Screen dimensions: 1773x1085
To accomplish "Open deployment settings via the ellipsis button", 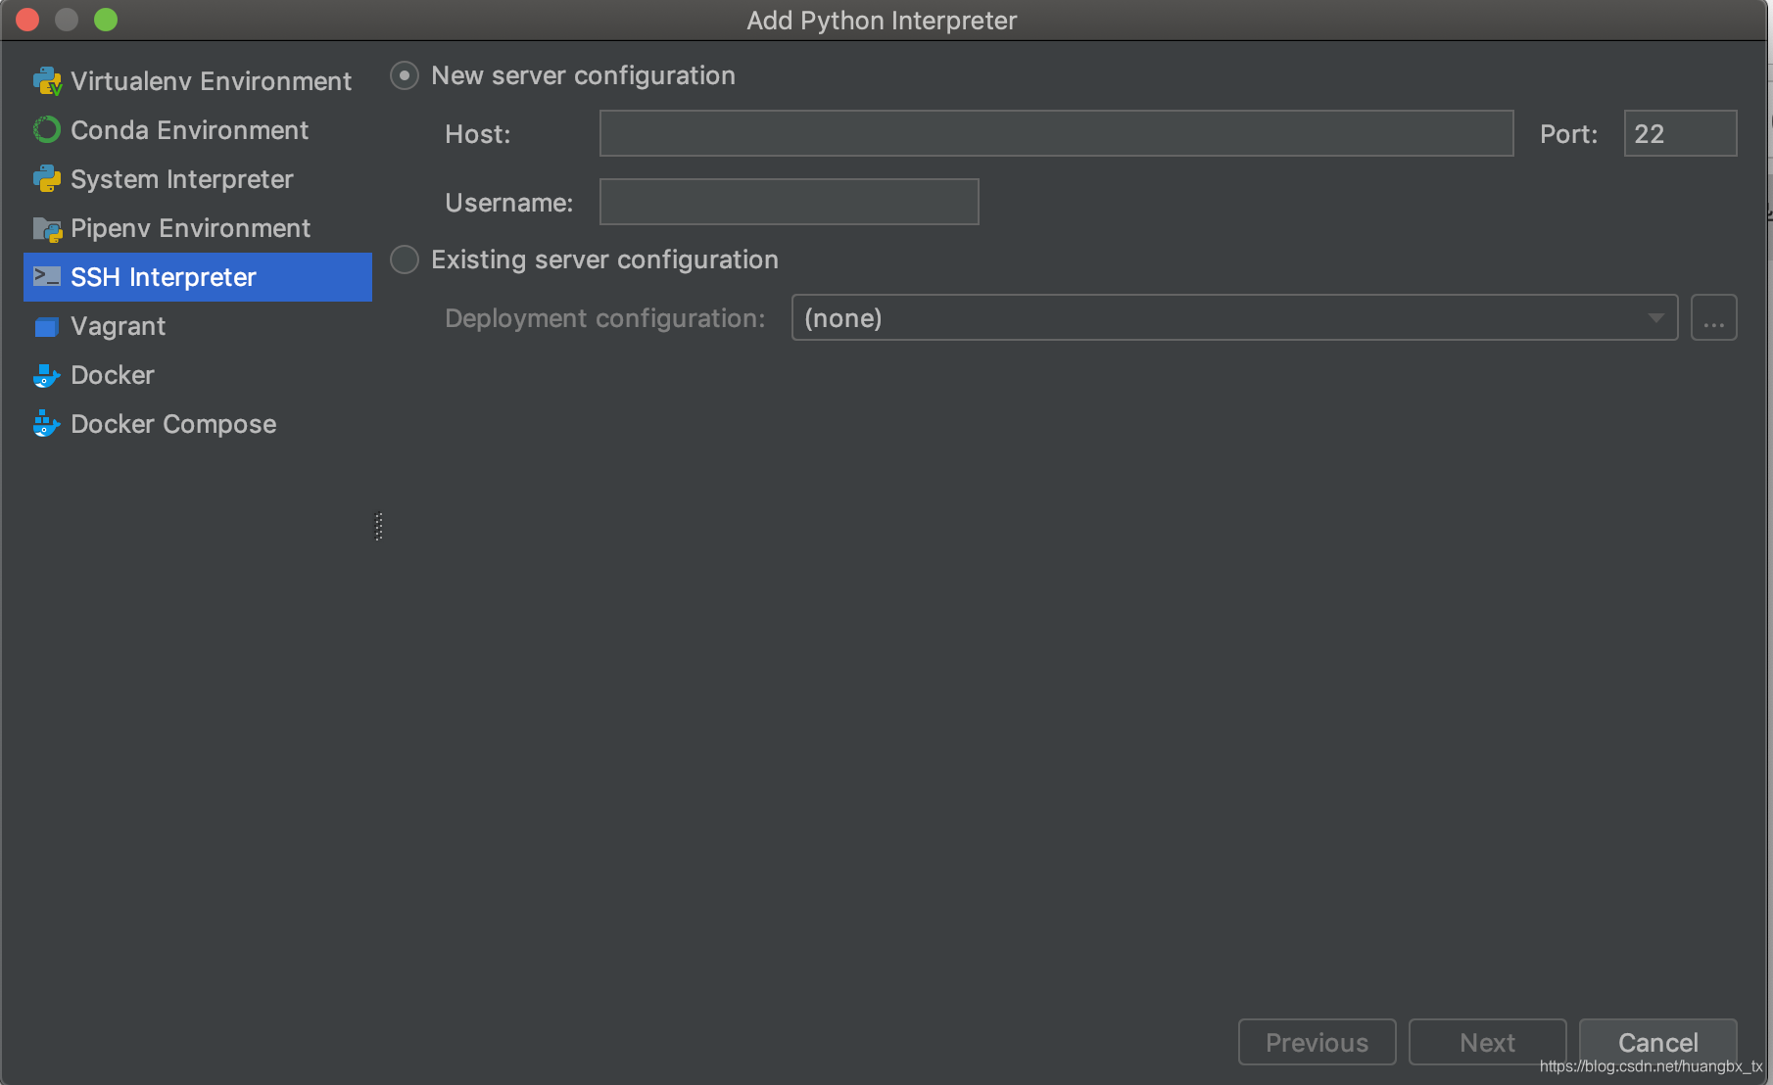I will click(x=1713, y=317).
